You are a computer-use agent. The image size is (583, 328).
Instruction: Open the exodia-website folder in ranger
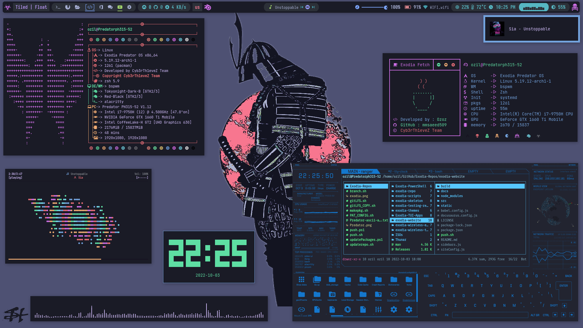[408, 220]
